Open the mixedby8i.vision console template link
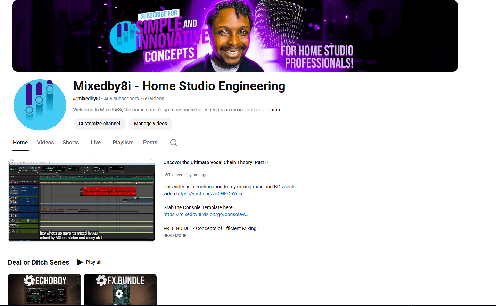Screen dimensions: 496x306 click(207, 215)
